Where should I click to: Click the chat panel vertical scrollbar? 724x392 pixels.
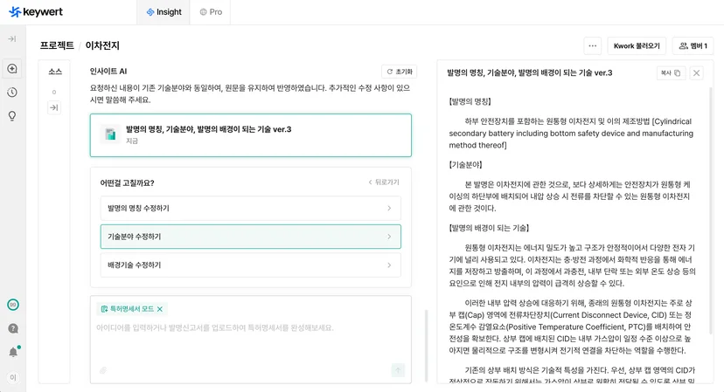point(426,345)
